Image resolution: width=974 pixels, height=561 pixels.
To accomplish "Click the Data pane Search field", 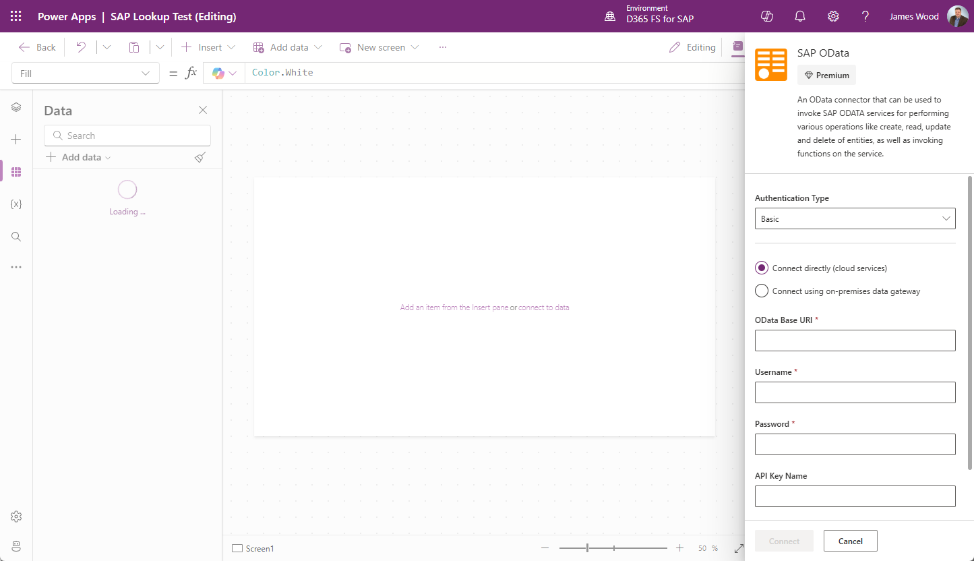I will click(127, 136).
